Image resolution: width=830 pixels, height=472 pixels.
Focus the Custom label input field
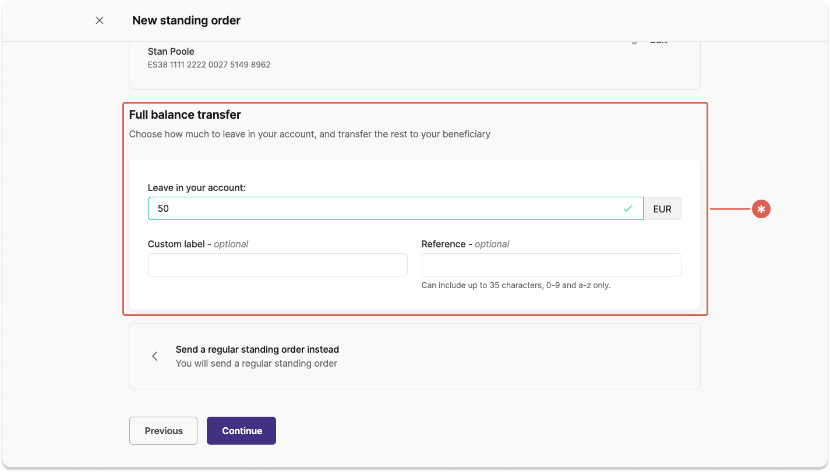tap(277, 265)
